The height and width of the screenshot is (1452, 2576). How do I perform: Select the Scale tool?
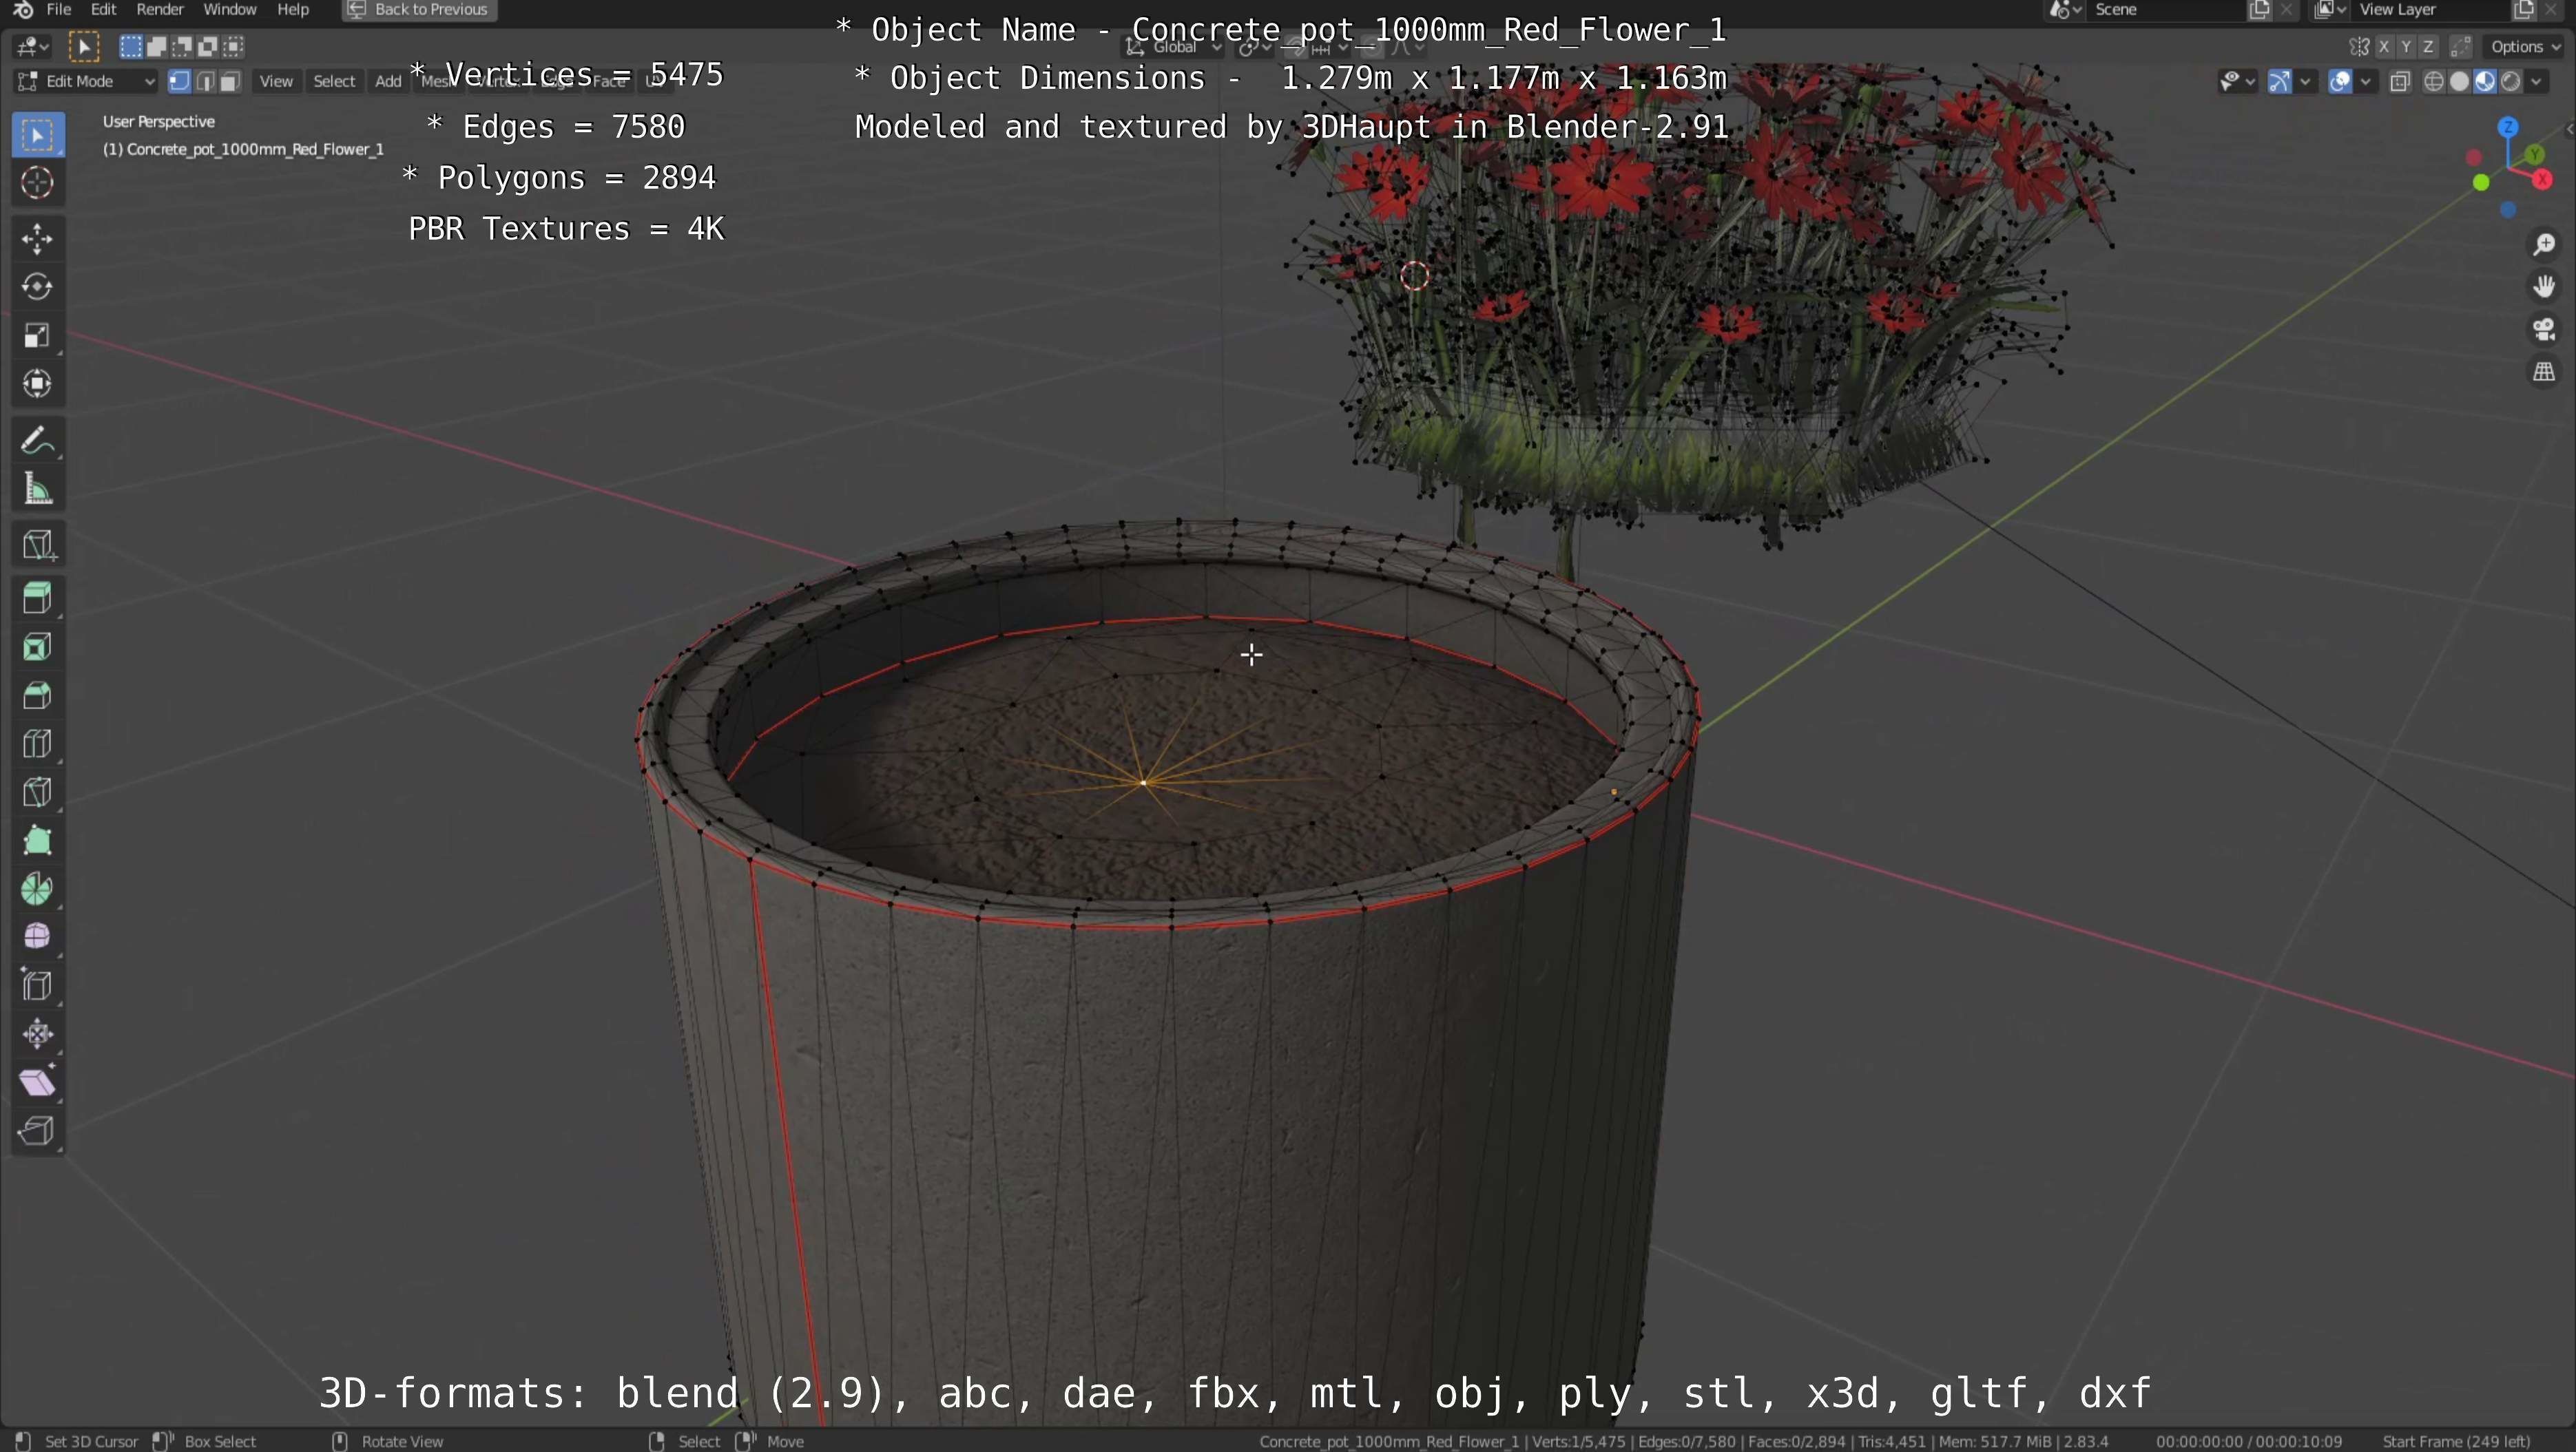click(38, 336)
